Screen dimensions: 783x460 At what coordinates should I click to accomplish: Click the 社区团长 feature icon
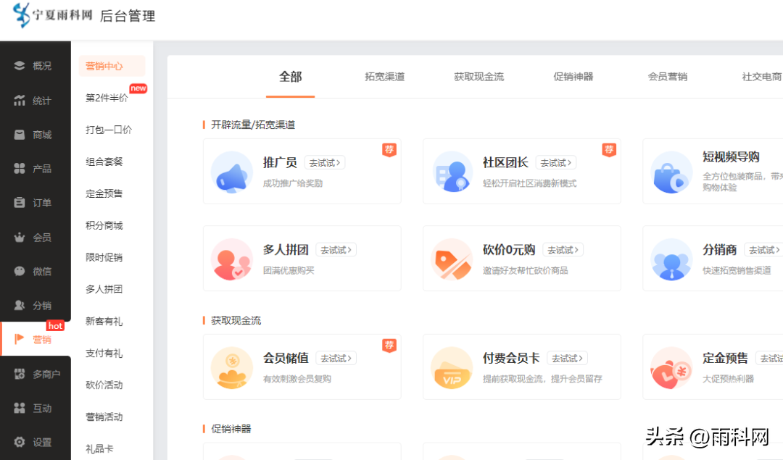click(452, 172)
